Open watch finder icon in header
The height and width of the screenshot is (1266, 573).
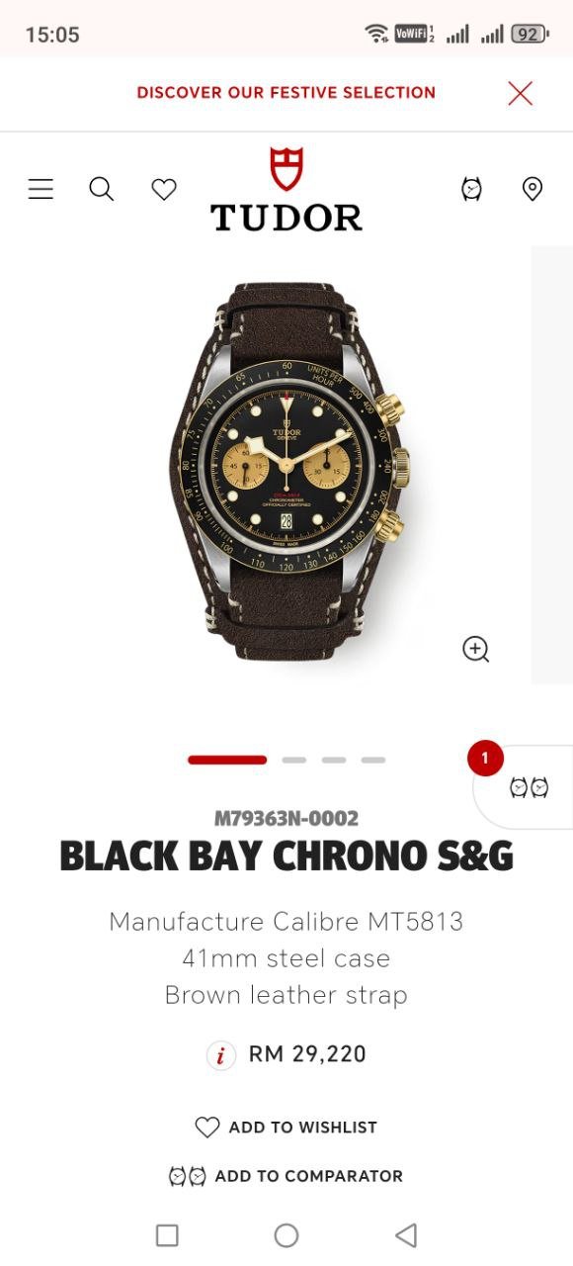click(x=472, y=189)
